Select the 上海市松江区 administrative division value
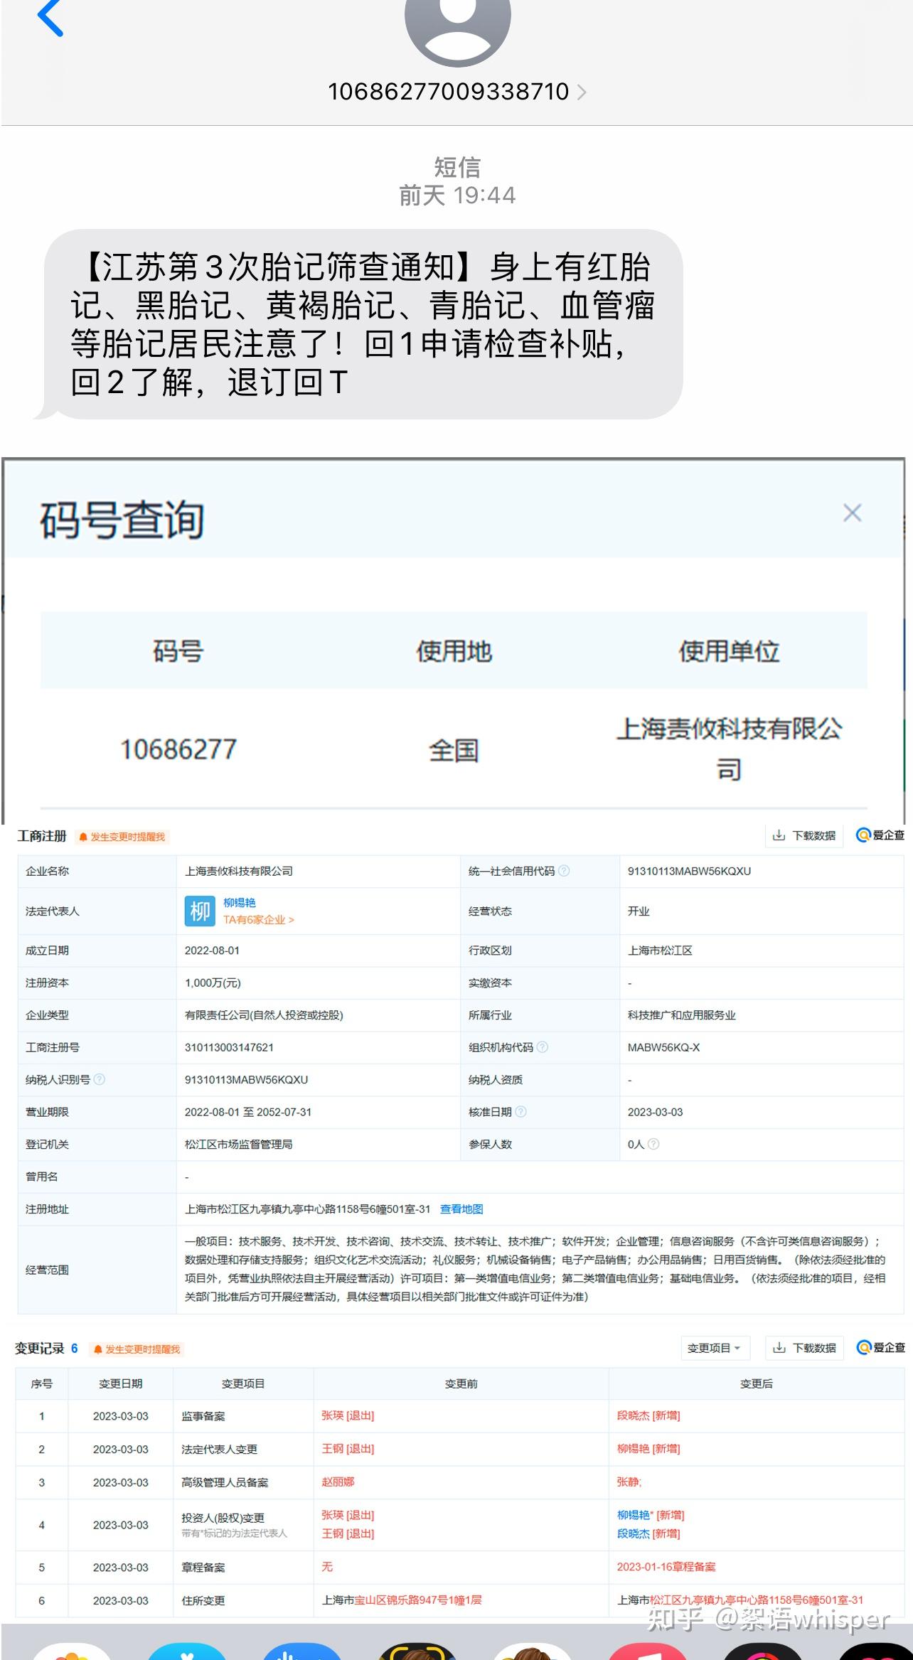The width and height of the screenshot is (913, 1660). (x=660, y=951)
